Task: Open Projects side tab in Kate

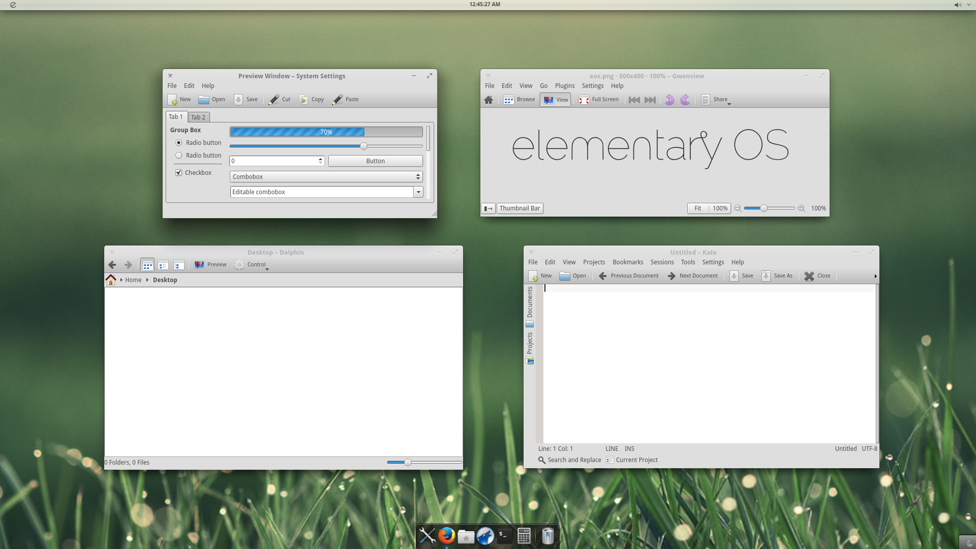Action: tap(530, 348)
